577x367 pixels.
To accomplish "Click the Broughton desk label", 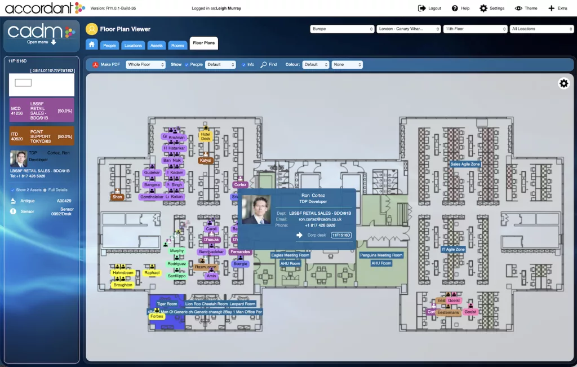I will pyautogui.click(x=123, y=285).
